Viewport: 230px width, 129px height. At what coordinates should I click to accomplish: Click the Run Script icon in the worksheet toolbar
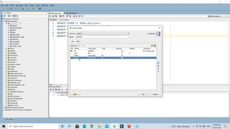[53, 16]
